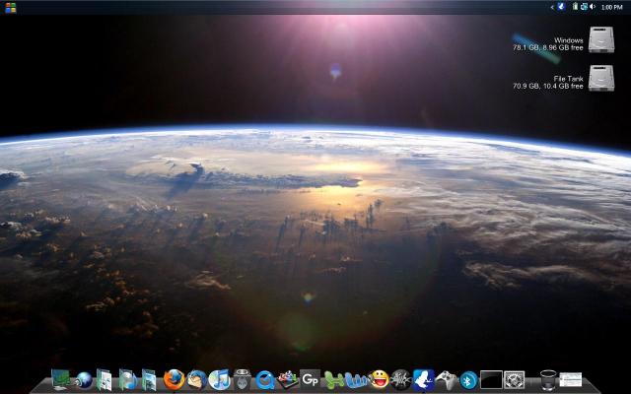
Task: Open the File Tank drive icon
Action: coord(601,79)
